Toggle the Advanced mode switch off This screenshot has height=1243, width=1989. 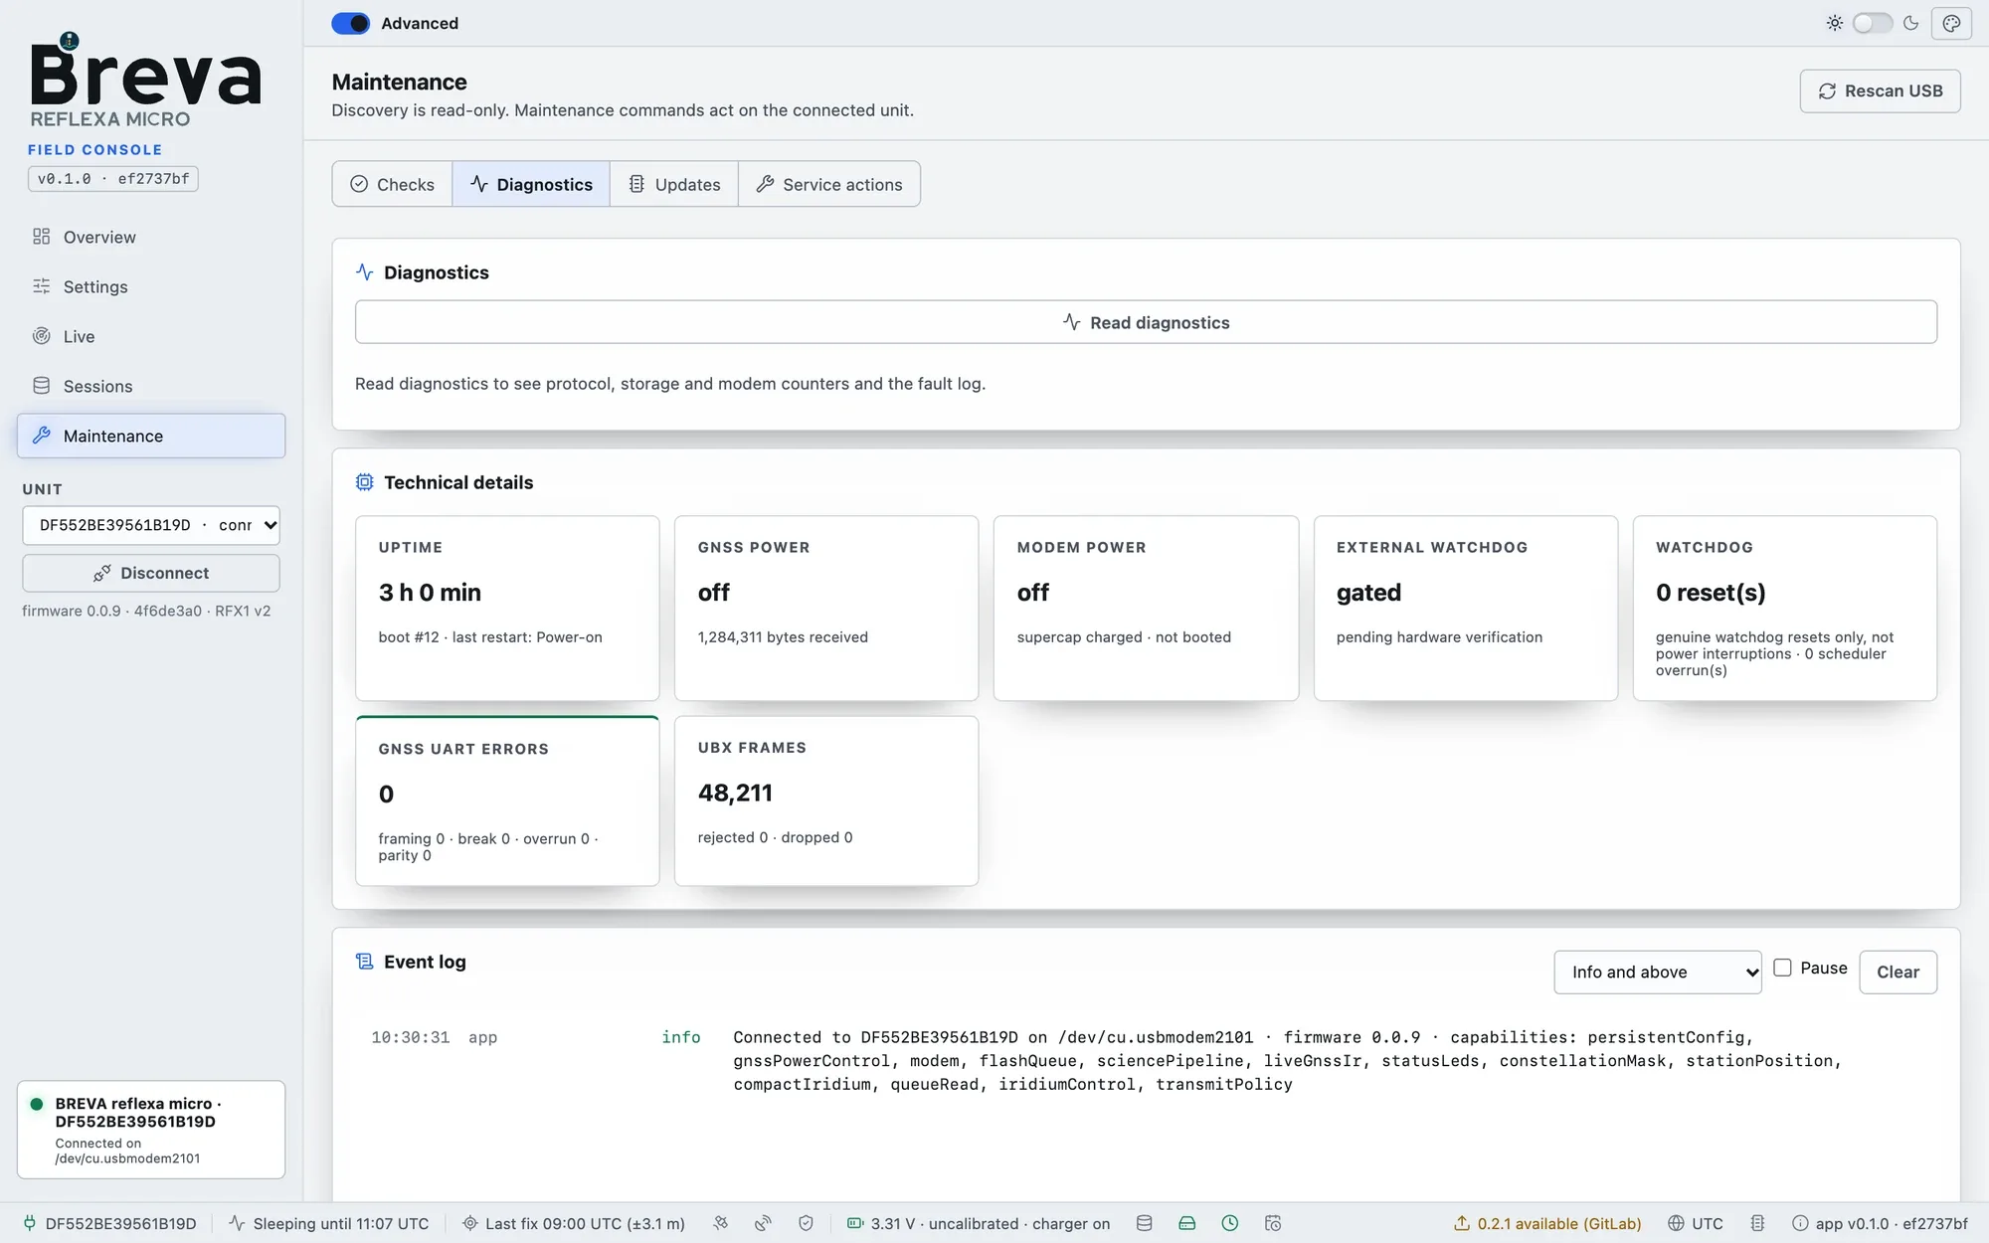click(x=350, y=23)
